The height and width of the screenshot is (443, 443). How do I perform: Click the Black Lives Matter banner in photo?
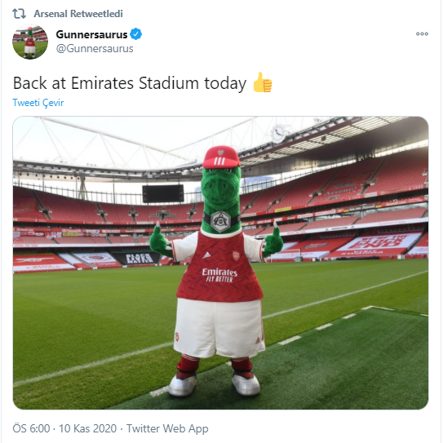pos(139,259)
